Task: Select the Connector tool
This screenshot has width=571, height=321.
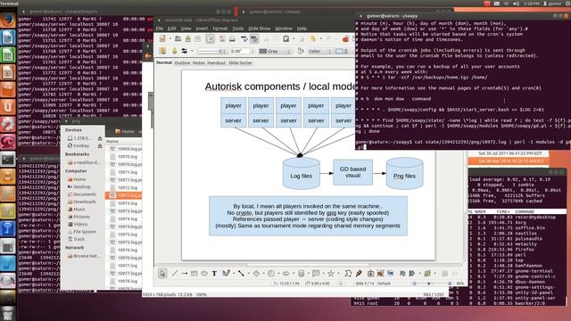Action: click(x=241, y=274)
